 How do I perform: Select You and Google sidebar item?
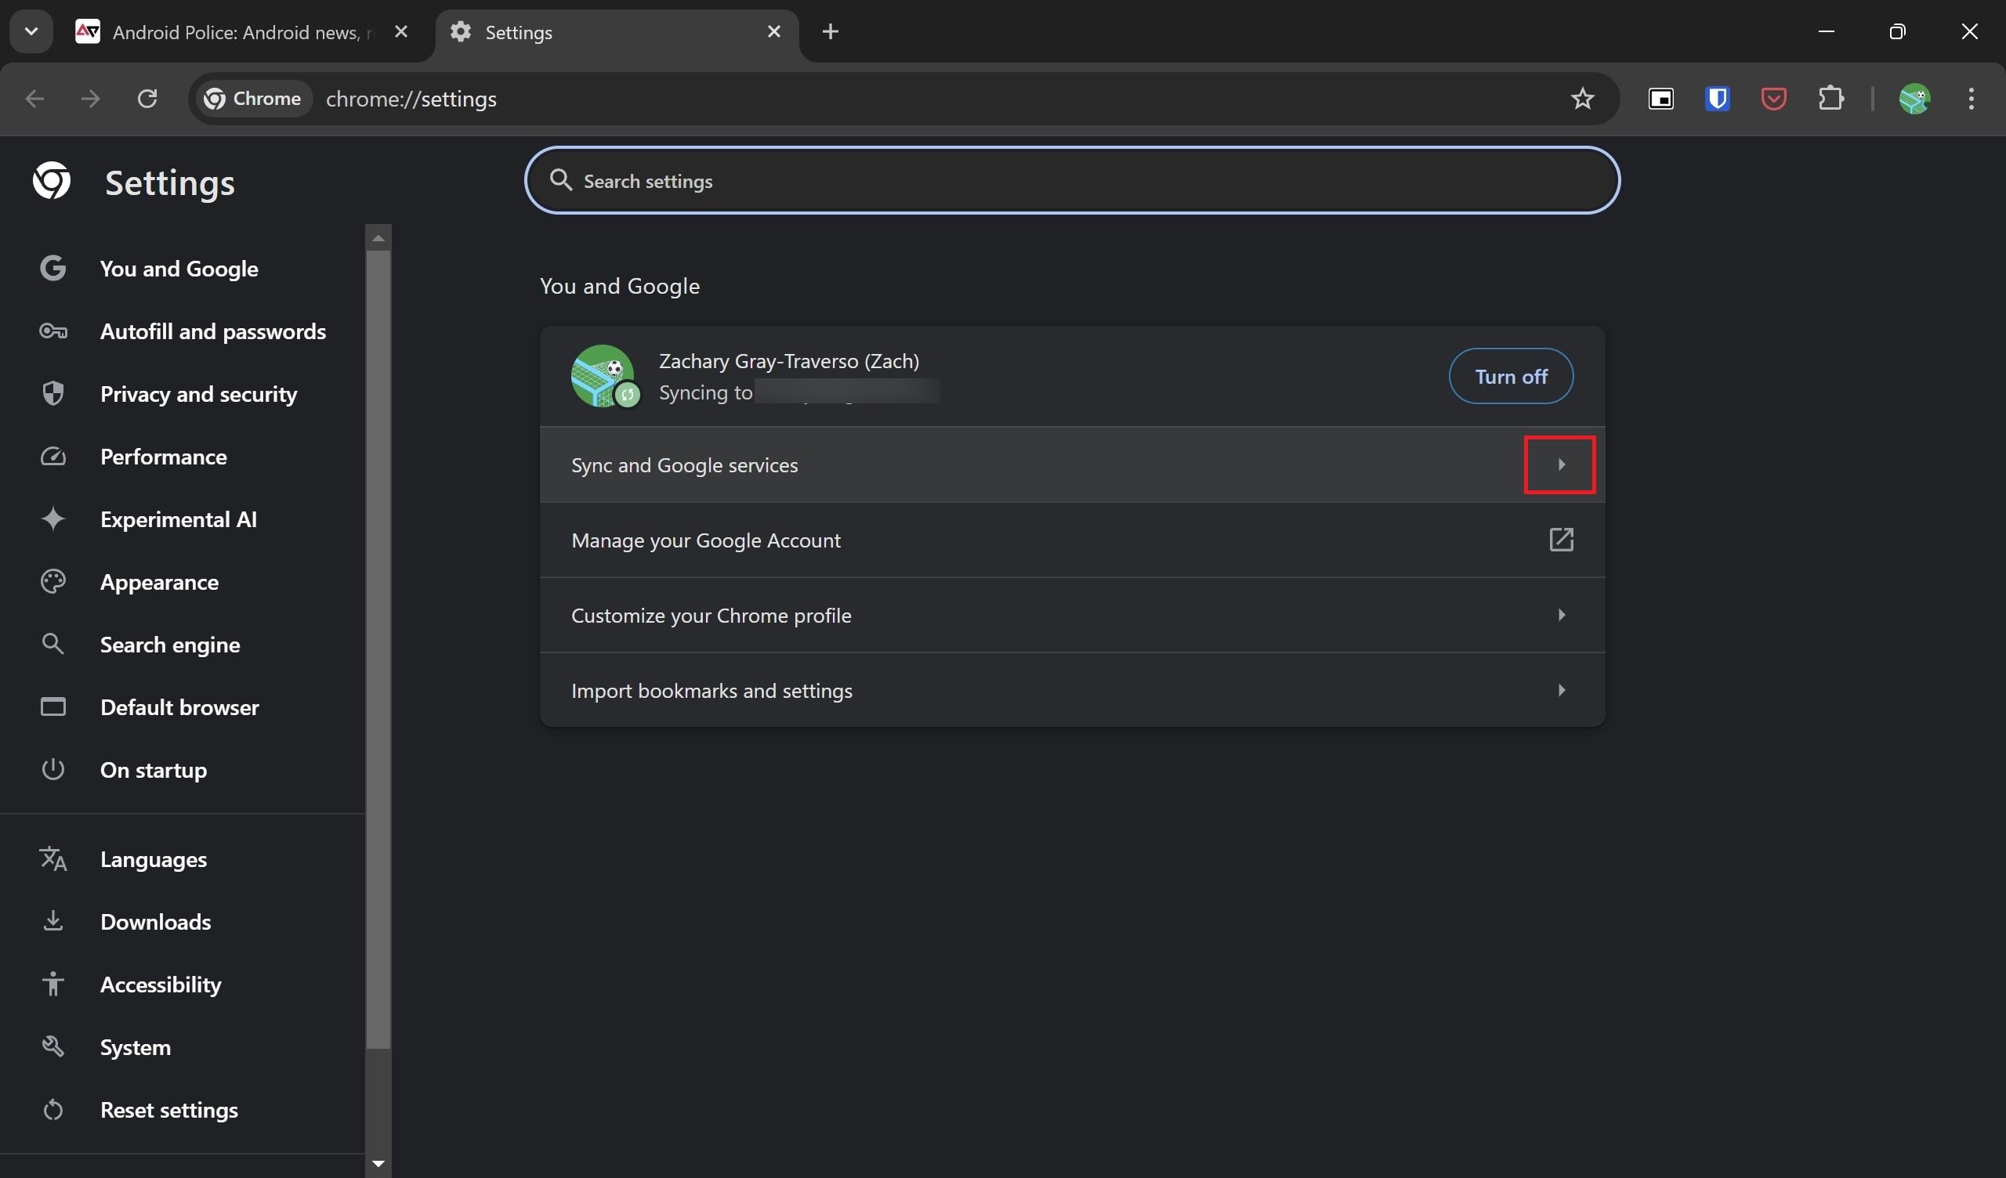178,269
